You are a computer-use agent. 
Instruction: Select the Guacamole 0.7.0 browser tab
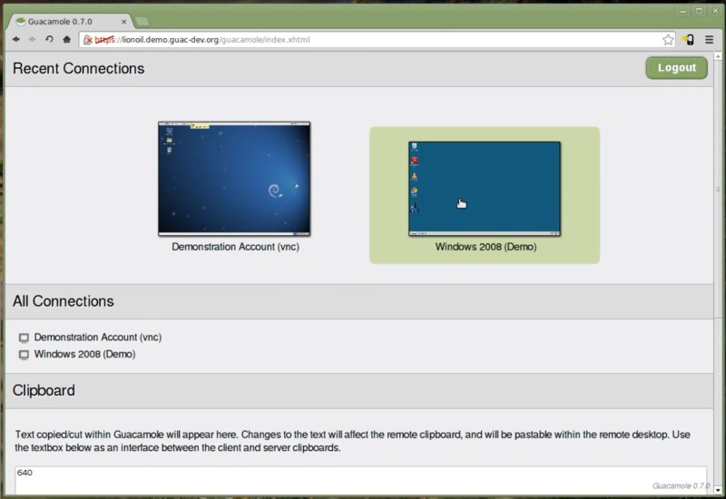(70, 21)
